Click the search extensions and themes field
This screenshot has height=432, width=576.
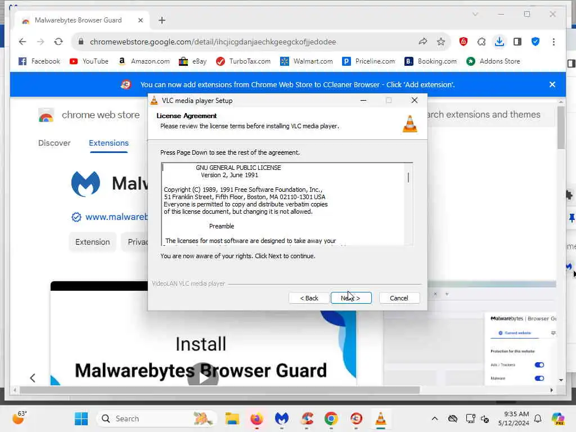[x=491, y=115]
